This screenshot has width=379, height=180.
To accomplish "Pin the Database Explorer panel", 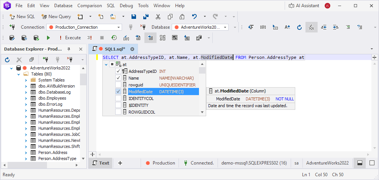I will coord(69,49).
